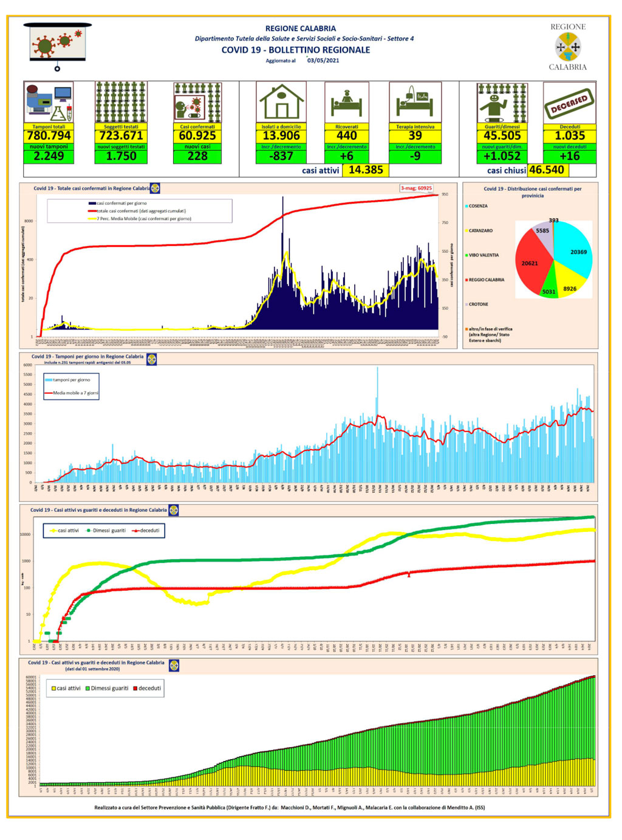Select the COSENZA legend entry

(x=477, y=206)
